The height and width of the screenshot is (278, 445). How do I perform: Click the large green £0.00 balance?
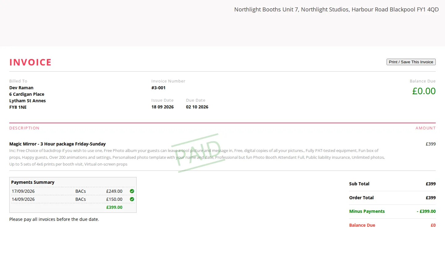[424, 91]
